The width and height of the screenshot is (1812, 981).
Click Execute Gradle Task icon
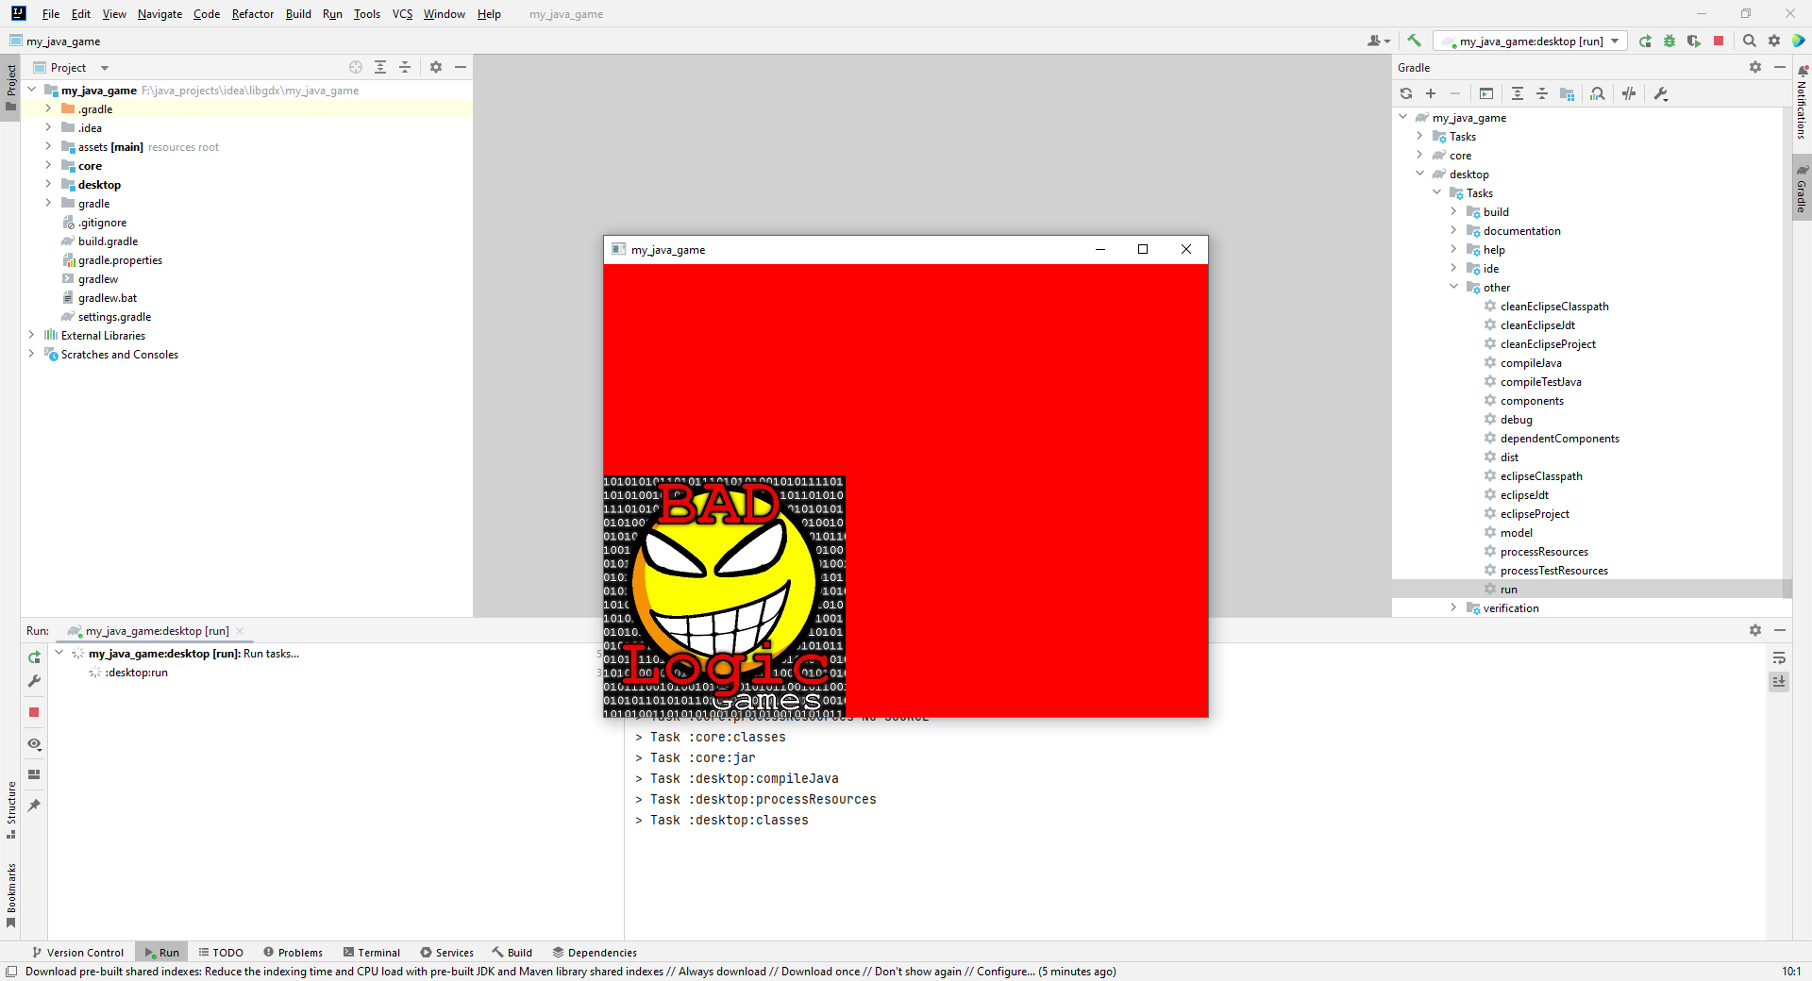click(x=1486, y=93)
